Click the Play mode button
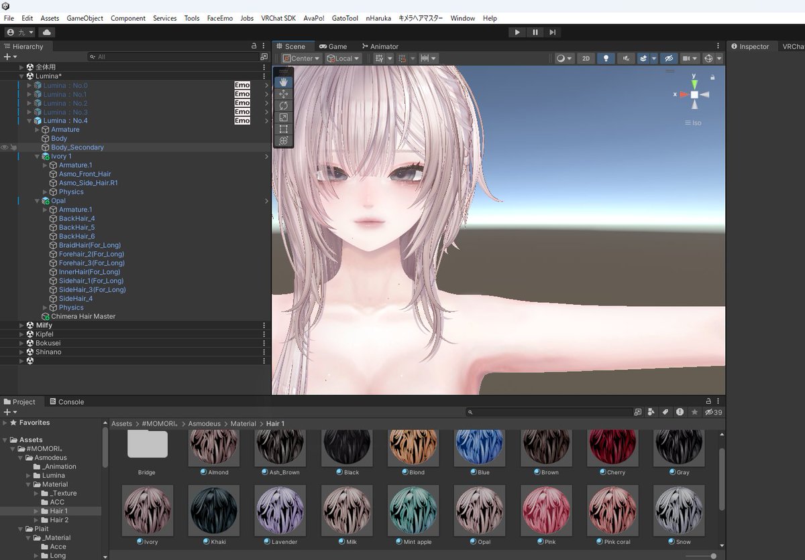Viewport: 805px width, 560px height. click(517, 32)
